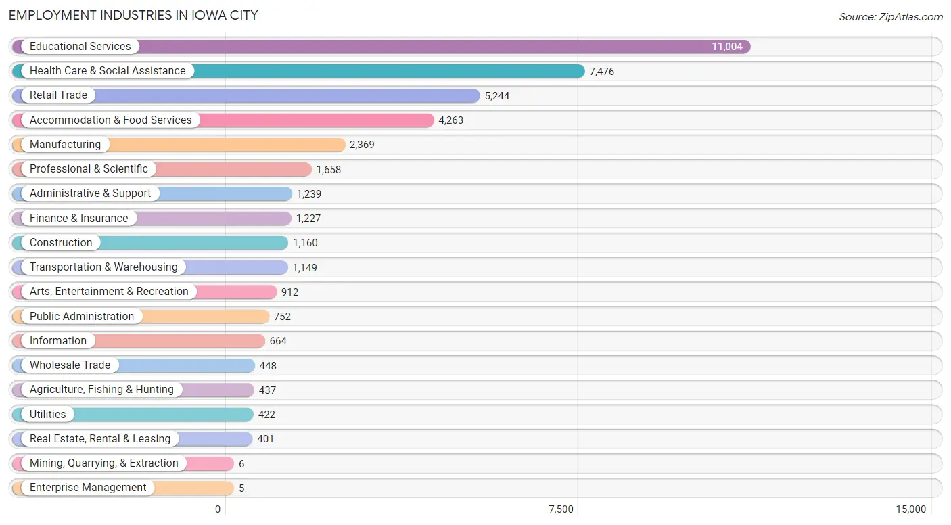Select the 1,160 Construction value
This screenshot has height=525, width=951.
[x=305, y=243]
